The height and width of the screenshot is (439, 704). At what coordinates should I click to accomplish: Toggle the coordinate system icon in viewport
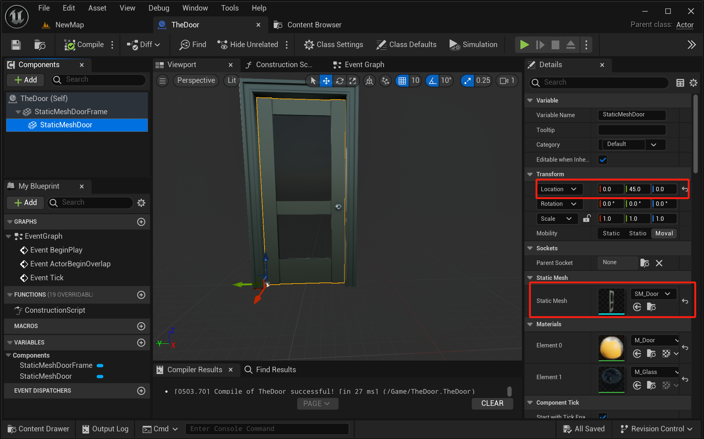[369, 81]
